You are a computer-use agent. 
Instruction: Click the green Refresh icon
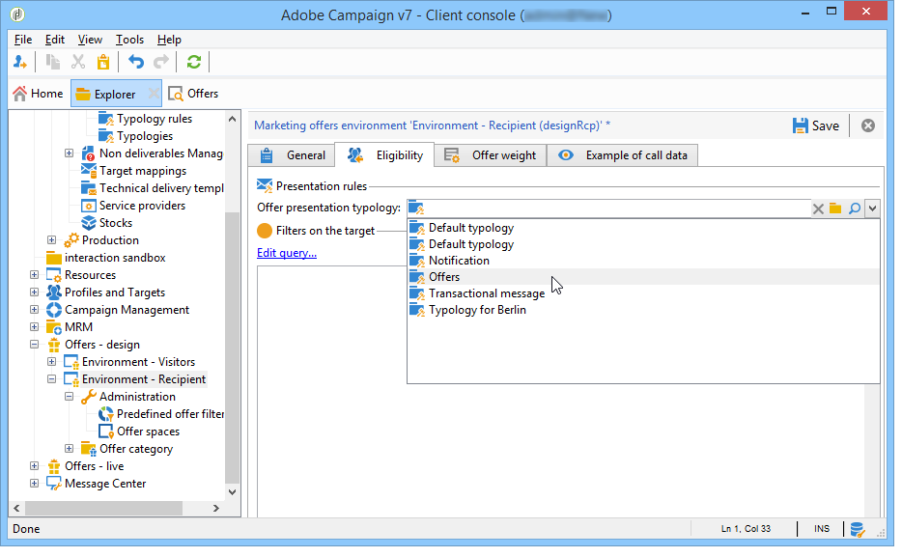pos(194,62)
